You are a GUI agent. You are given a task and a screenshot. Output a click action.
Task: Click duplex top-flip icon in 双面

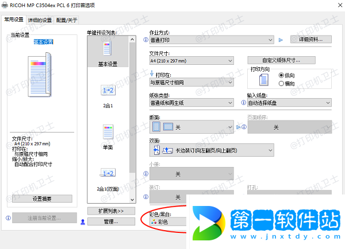click(167, 150)
